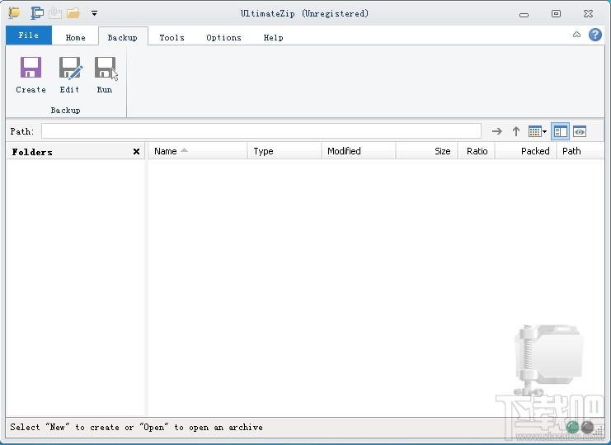This screenshot has width=611, height=445.
Task: Click the Edit backup icon
Action: (x=70, y=74)
